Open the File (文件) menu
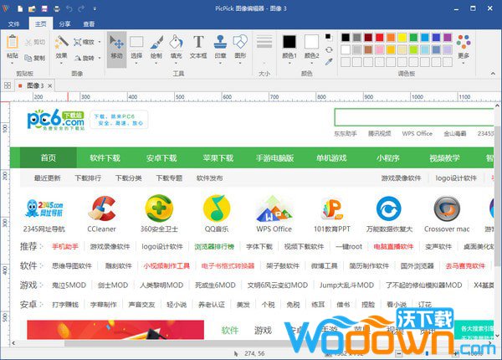Image resolution: width=502 pixels, height=360 pixels. 13,24
